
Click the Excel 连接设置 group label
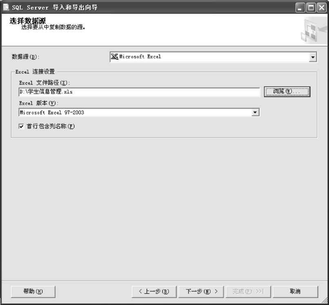[x=35, y=72]
